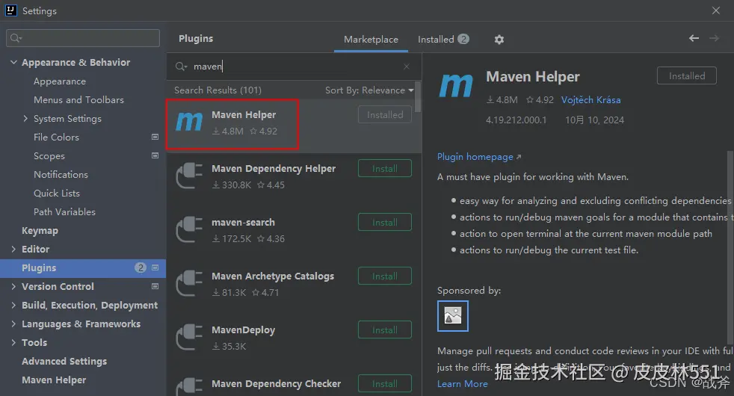Install MavenDeploy plugin
734x396 pixels.
(x=385, y=330)
